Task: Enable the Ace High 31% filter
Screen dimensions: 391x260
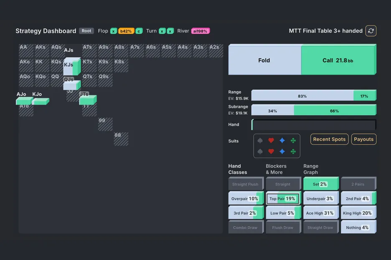Action: 320,213
